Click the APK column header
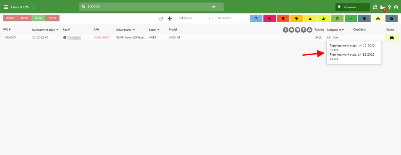The height and width of the screenshot is (155, 401). click(97, 30)
